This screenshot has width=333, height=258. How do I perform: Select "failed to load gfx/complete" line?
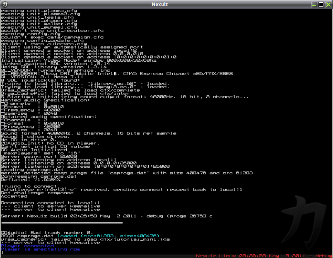70,90
